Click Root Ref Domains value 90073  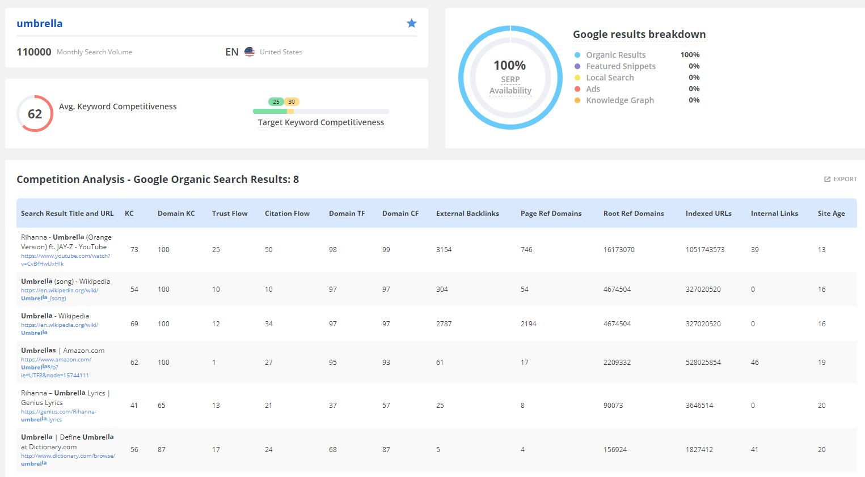pos(613,406)
